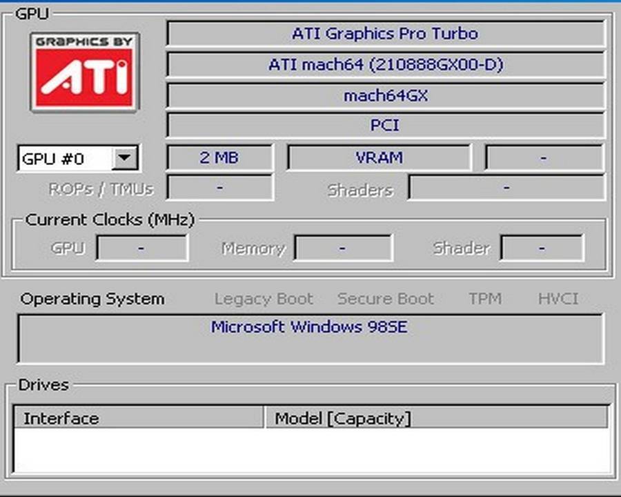Screen dimensions: 621x497
Task: Click the TPM status indicator
Action: coord(485,299)
